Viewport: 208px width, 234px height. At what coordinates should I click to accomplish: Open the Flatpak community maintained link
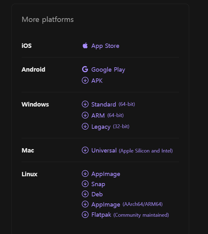101,215
